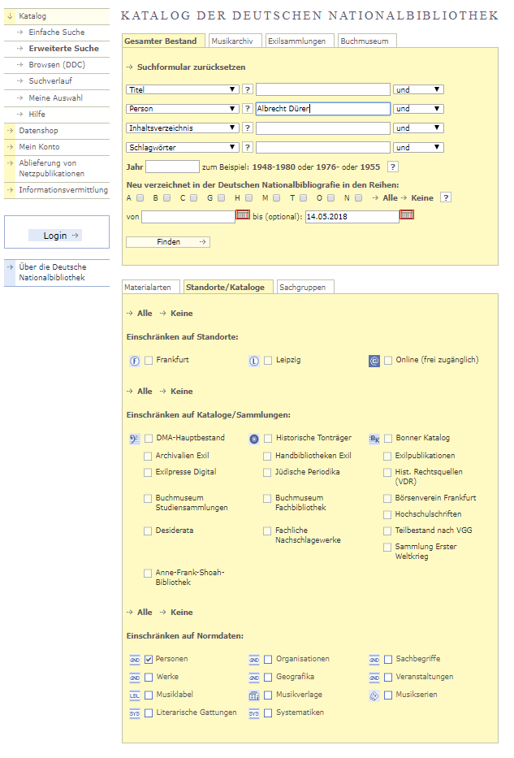
Task: Enable Online (frei zugänglich) checkbox
Action: coord(388,361)
